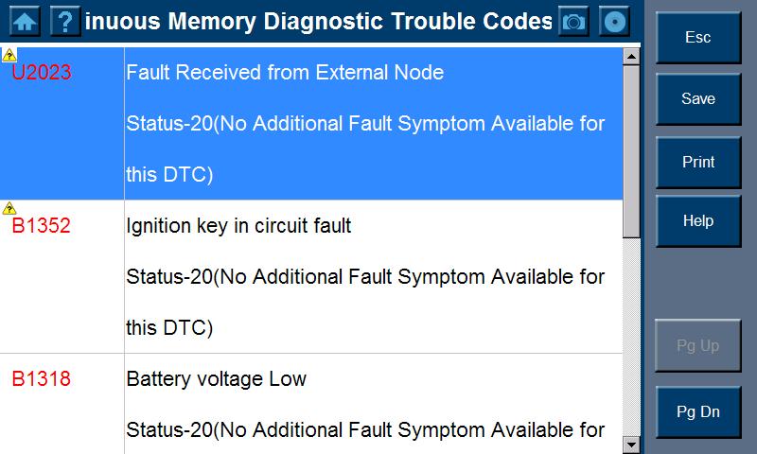
Task: Capture screenshot with the camera icon
Action: pyautogui.click(x=573, y=21)
